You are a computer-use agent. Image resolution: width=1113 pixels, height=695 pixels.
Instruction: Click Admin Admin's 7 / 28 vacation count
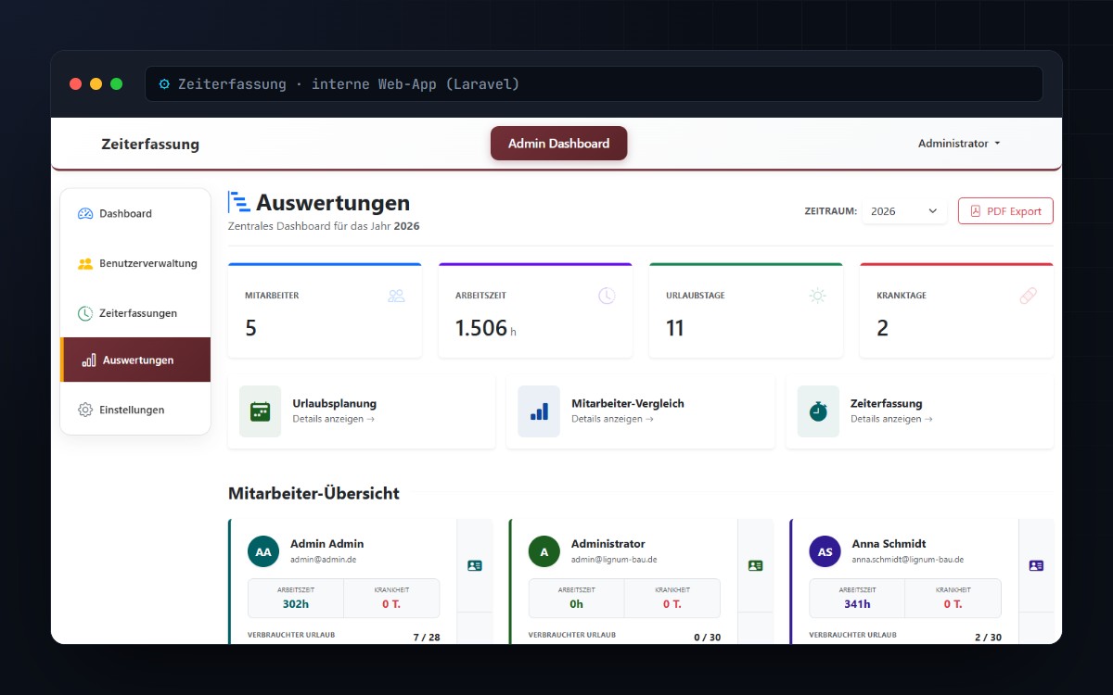click(427, 638)
